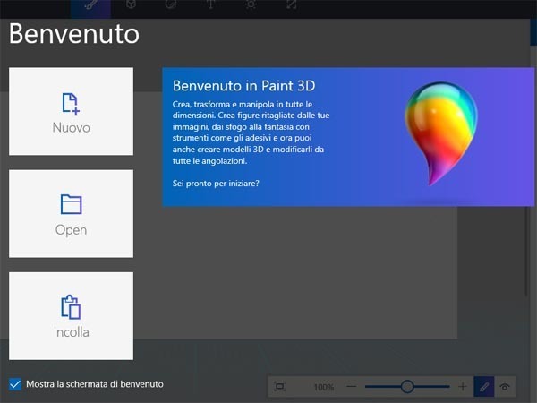Click the vertical scrollbar on the right side

coord(526,250)
